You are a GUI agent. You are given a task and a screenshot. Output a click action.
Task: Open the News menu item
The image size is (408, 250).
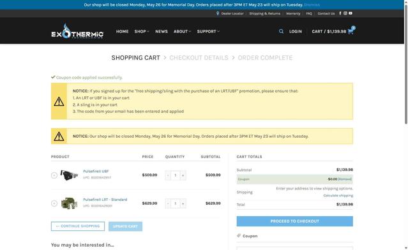[162, 31]
